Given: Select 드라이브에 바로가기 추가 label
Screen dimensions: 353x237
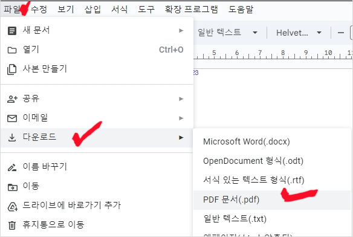Looking at the screenshot, I should pyautogui.click(x=72, y=206).
